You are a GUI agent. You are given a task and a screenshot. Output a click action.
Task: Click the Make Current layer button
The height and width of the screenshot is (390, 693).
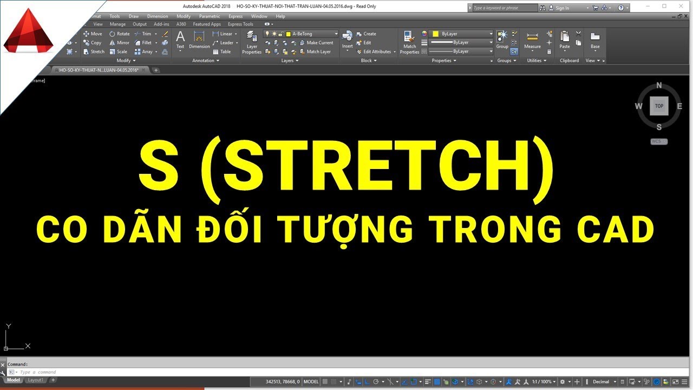pyautogui.click(x=319, y=42)
